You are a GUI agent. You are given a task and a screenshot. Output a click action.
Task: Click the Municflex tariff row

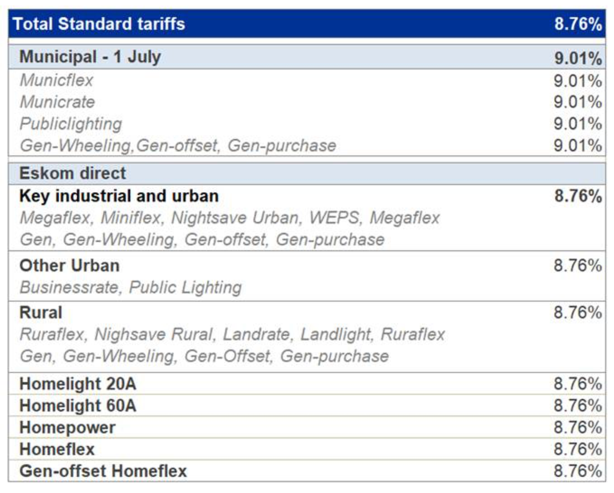coord(307,81)
